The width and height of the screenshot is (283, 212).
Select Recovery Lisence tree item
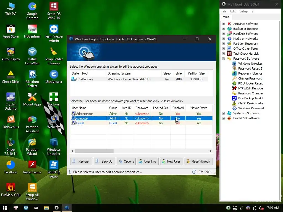coord(247,73)
